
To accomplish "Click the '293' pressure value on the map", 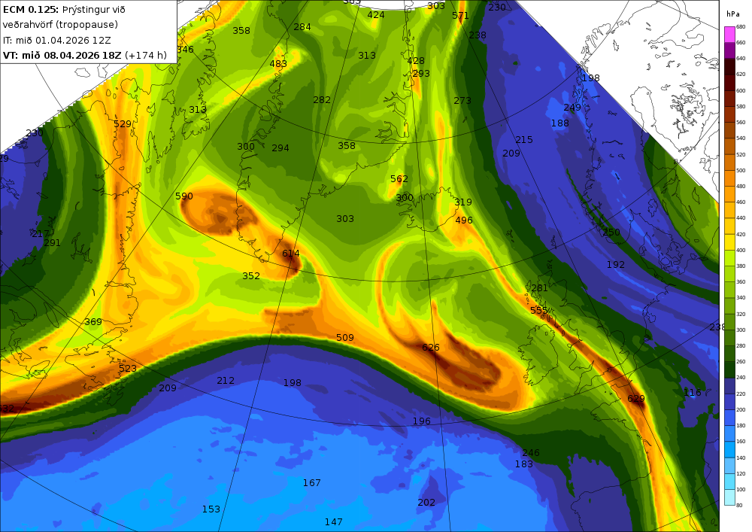I will tap(421, 74).
